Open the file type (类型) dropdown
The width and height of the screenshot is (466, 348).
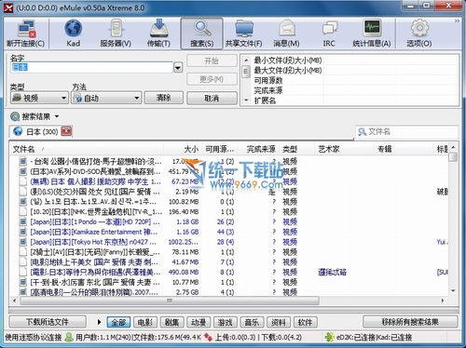[39, 98]
